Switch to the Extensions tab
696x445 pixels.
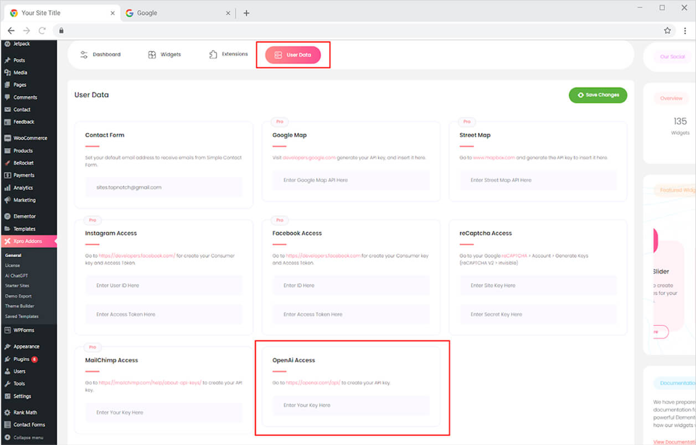pos(228,54)
